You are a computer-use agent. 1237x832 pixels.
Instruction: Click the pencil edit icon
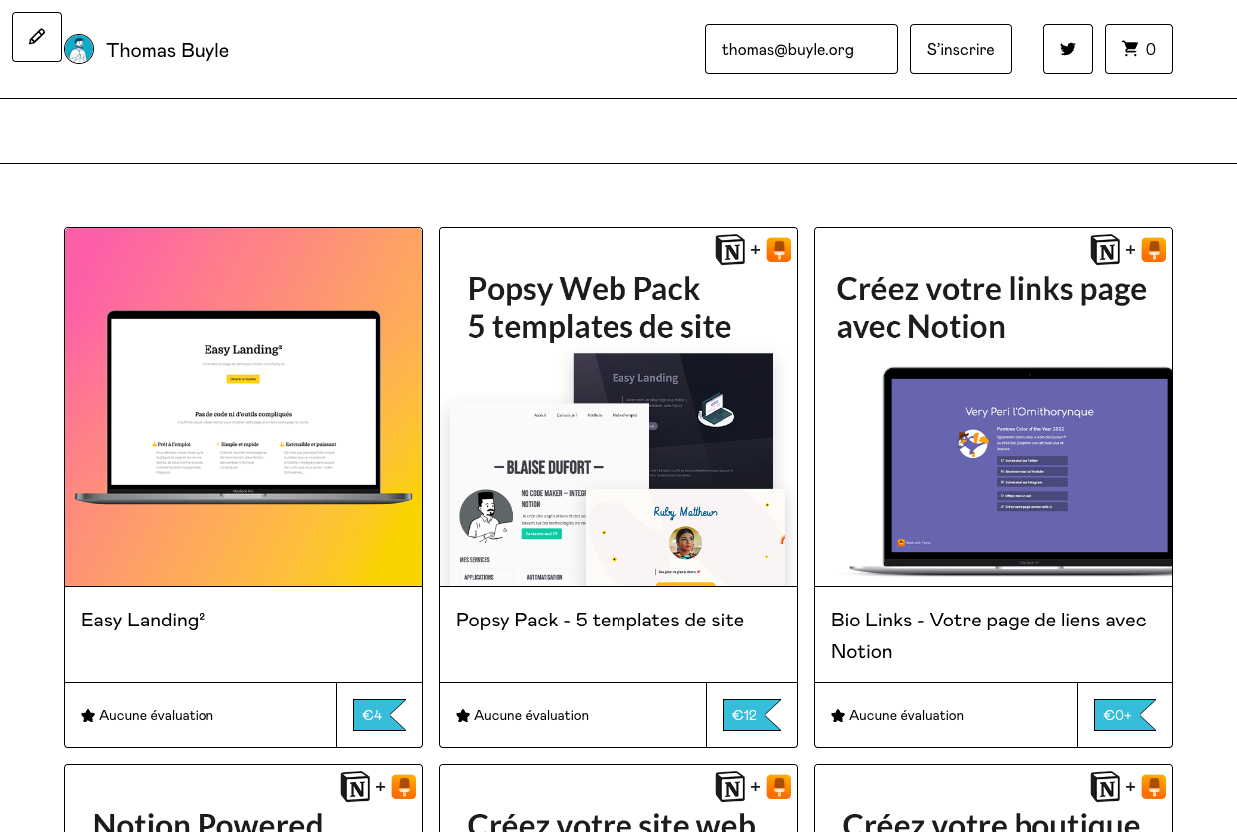(x=37, y=37)
